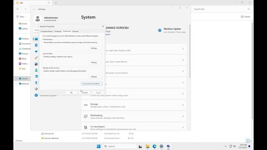Switch to Computer Name tab
Viewport: 267px width, 150px height.
pyautogui.click(x=46, y=31)
